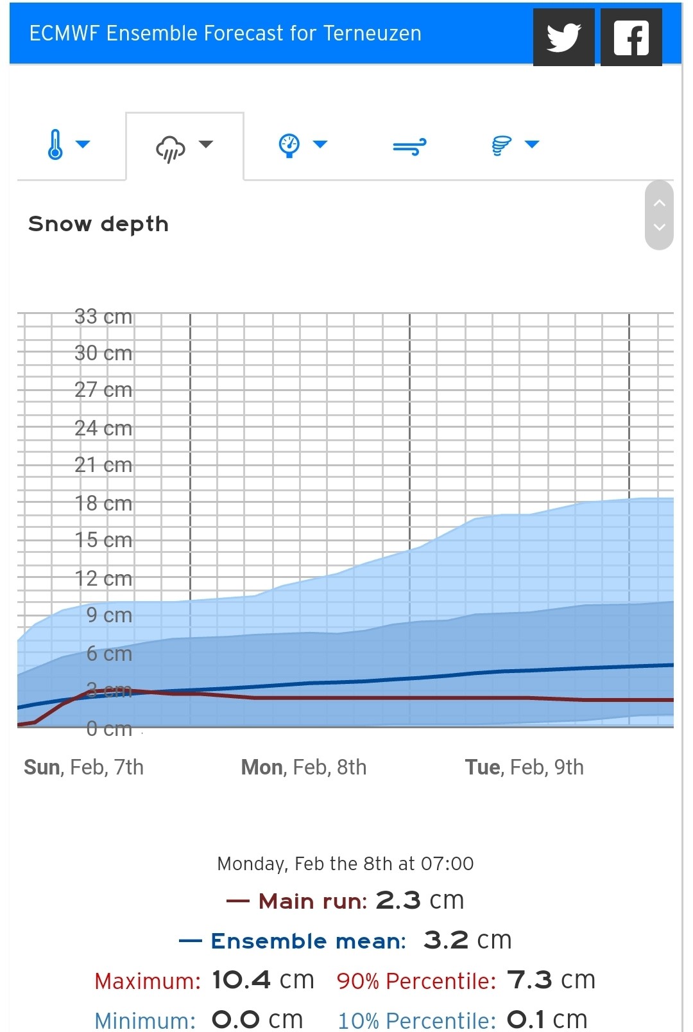The image size is (693, 1032).
Task: Expand temperature dropdown arrow next to thermometer
Action: coord(83,144)
